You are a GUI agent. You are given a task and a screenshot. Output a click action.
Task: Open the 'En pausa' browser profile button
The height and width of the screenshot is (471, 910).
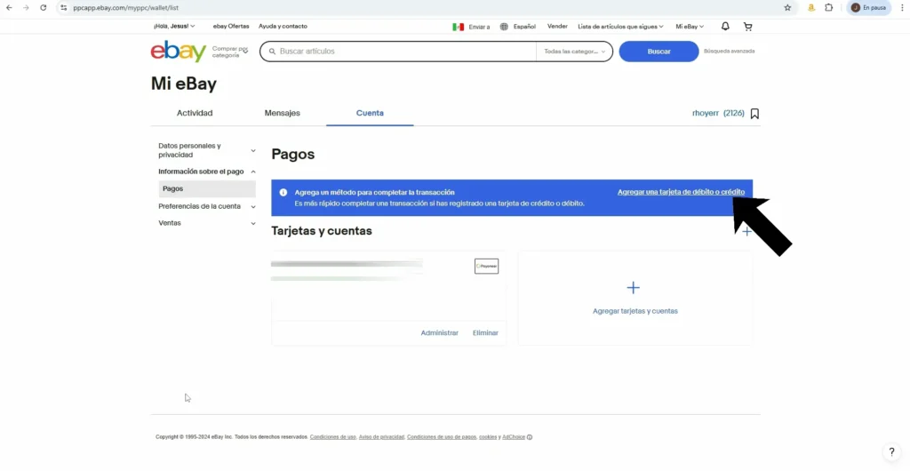click(x=868, y=7)
